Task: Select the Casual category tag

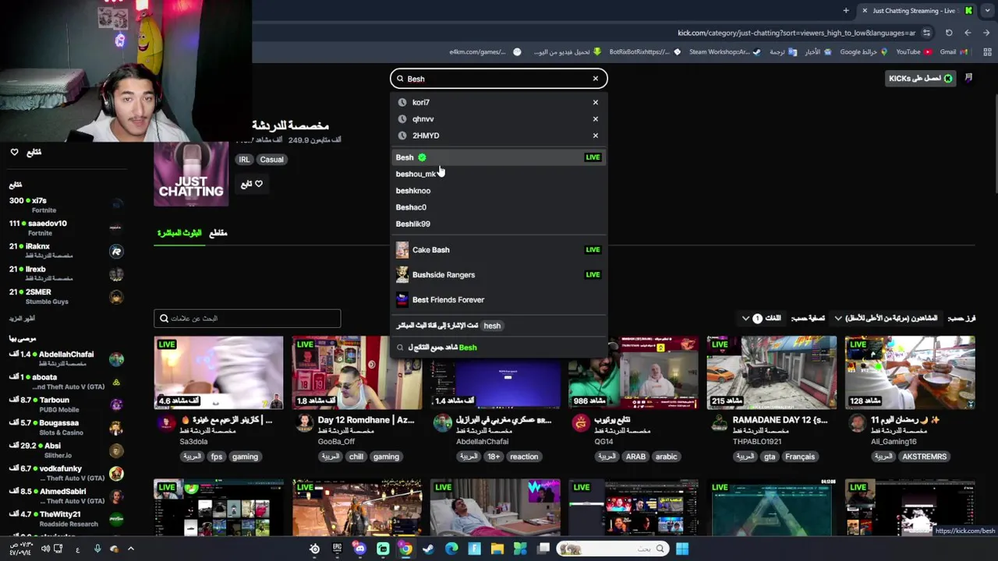Action: pyautogui.click(x=271, y=160)
